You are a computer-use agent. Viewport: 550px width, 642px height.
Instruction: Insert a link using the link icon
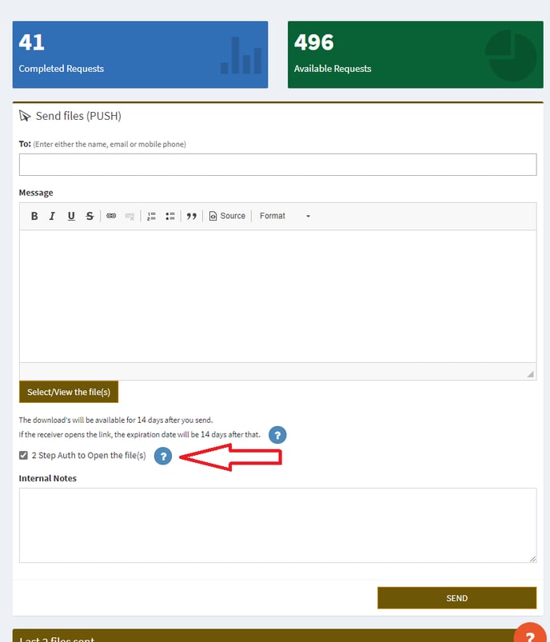pos(111,216)
